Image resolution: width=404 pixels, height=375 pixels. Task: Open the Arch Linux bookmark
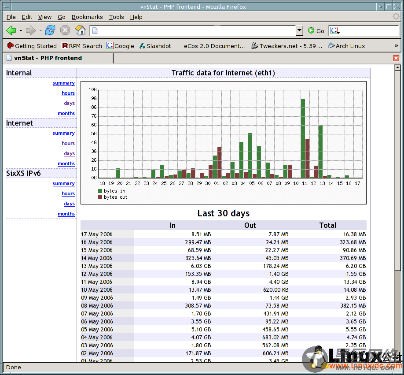(346, 46)
